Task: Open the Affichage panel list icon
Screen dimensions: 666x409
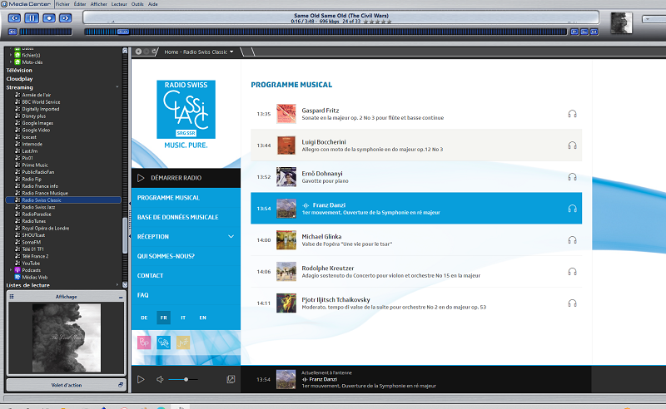Action: pos(12,297)
